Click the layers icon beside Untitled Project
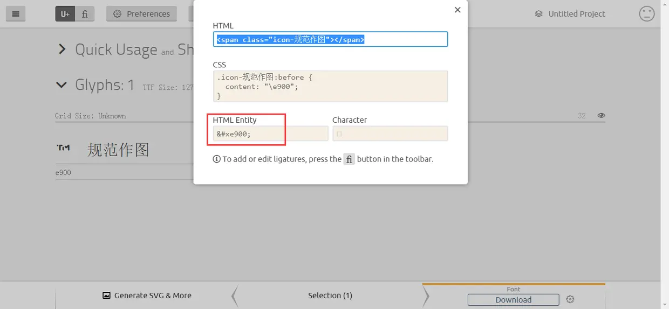This screenshot has height=309, width=669. (538, 14)
